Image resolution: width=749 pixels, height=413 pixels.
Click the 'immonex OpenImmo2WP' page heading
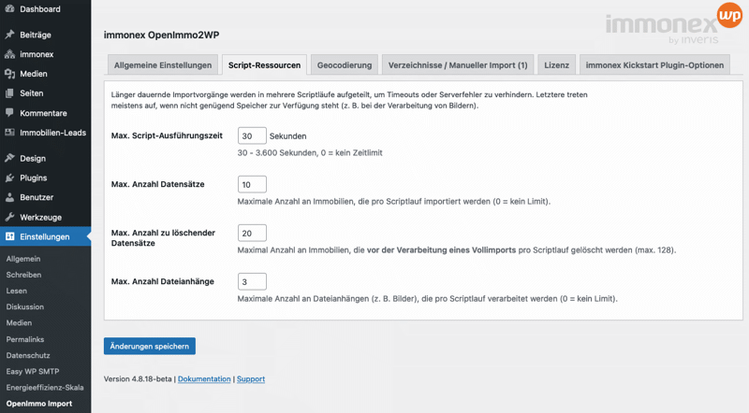[161, 35]
